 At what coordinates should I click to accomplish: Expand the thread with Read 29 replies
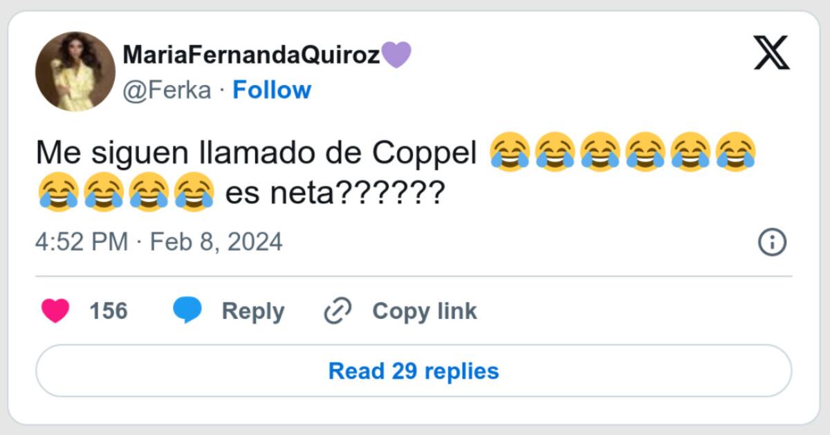point(414,371)
